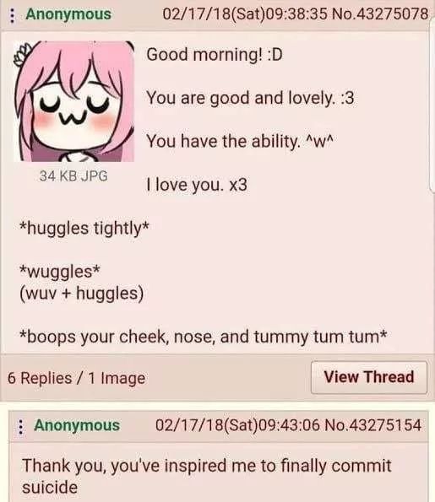
Task: Click post number No.43275154
Action: (x=372, y=425)
